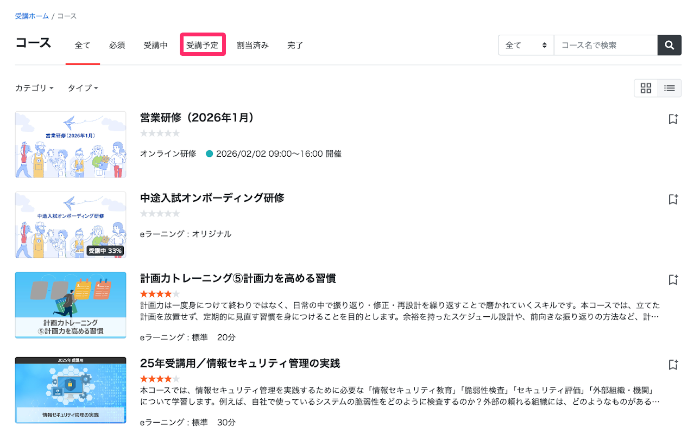
Task: Switch to the 割当済み tab
Action: (x=253, y=46)
